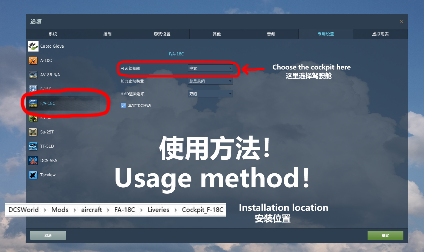Screen dimensions: 424x252
Task: Choose the Su-25T aircraft icon
Action: (33, 132)
